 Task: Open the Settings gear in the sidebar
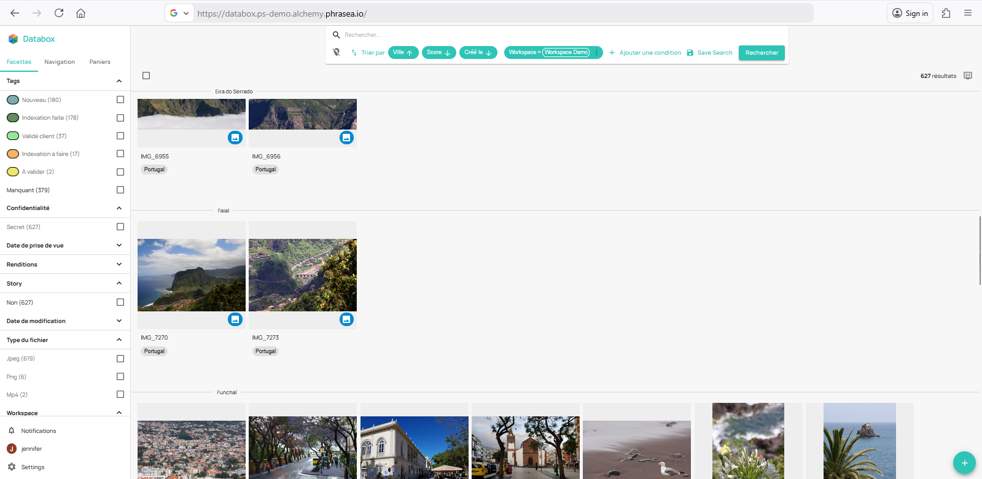(12, 467)
